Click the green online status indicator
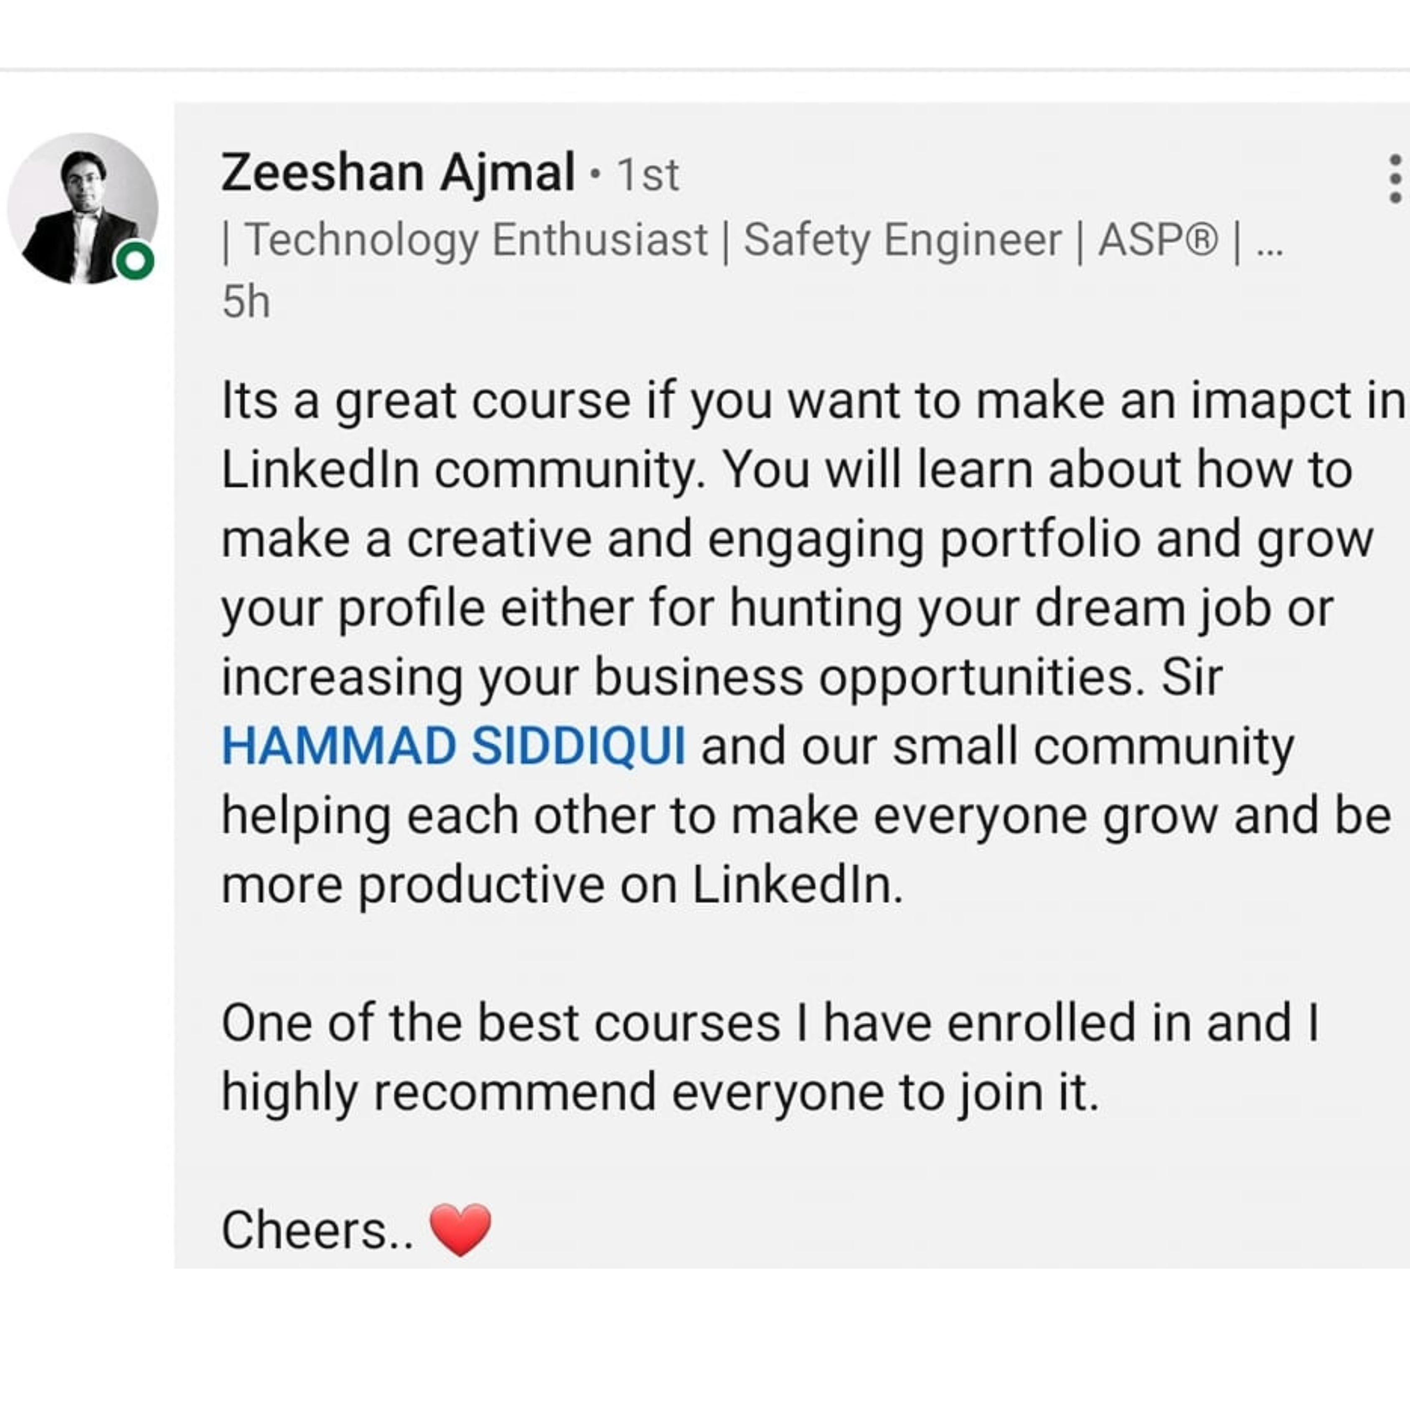The width and height of the screenshot is (1410, 1410). (x=135, y=261)
